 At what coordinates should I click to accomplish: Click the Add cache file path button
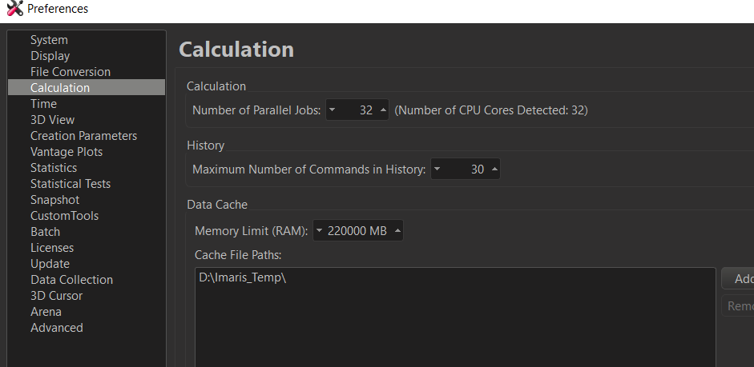(x=742, y=279)
